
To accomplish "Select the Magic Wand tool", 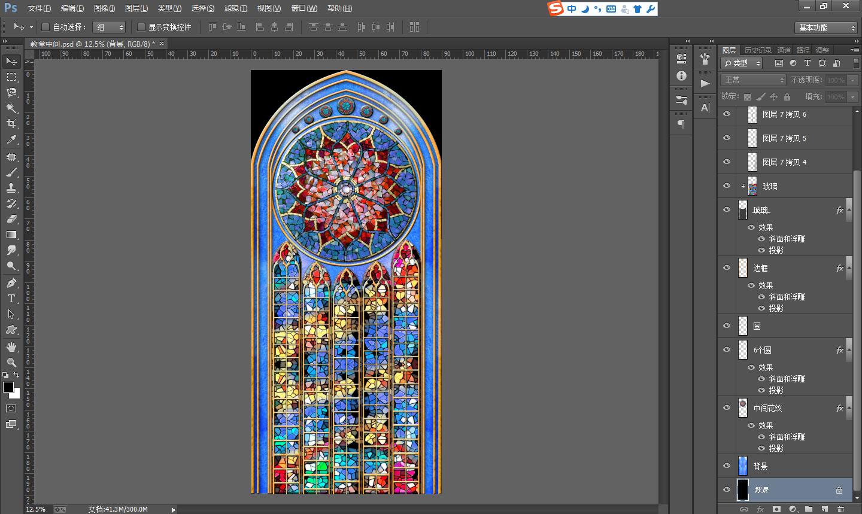I will (x=11, y=108).
